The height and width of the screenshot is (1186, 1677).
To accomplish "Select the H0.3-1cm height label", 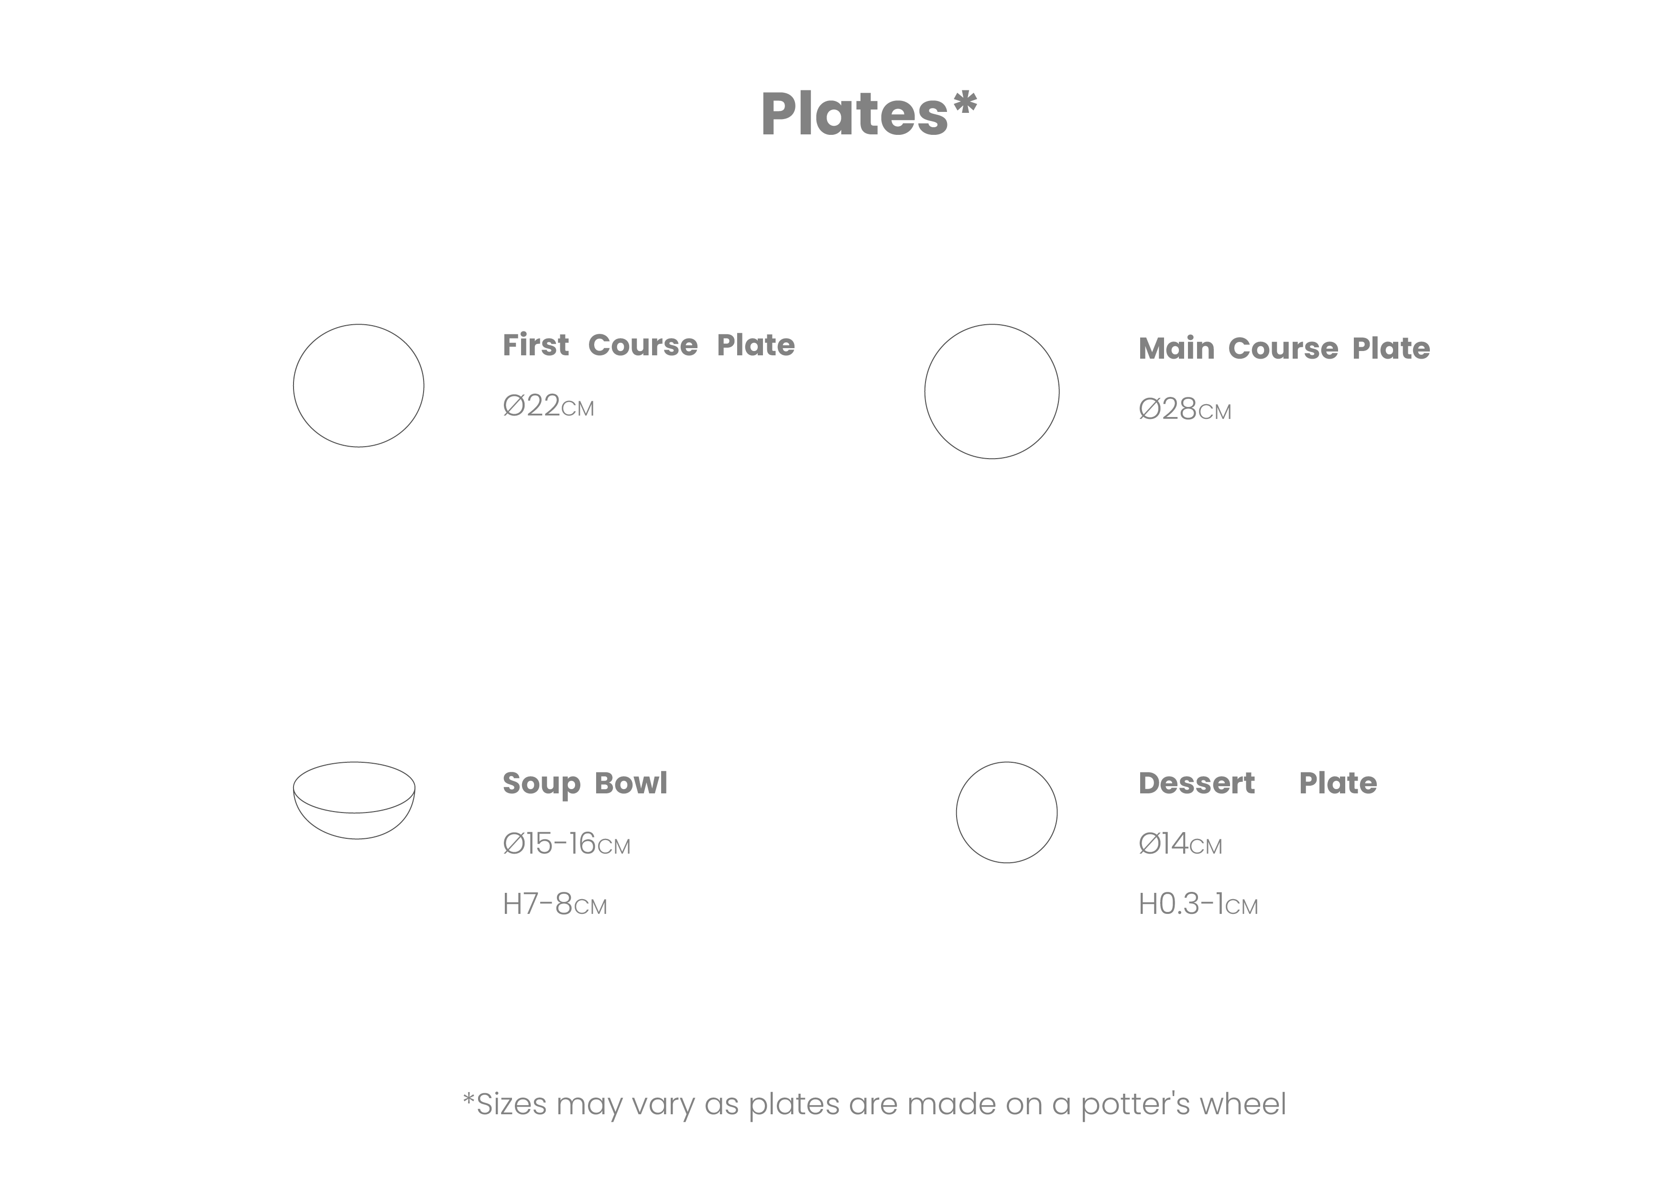I will coord(1198,905).
